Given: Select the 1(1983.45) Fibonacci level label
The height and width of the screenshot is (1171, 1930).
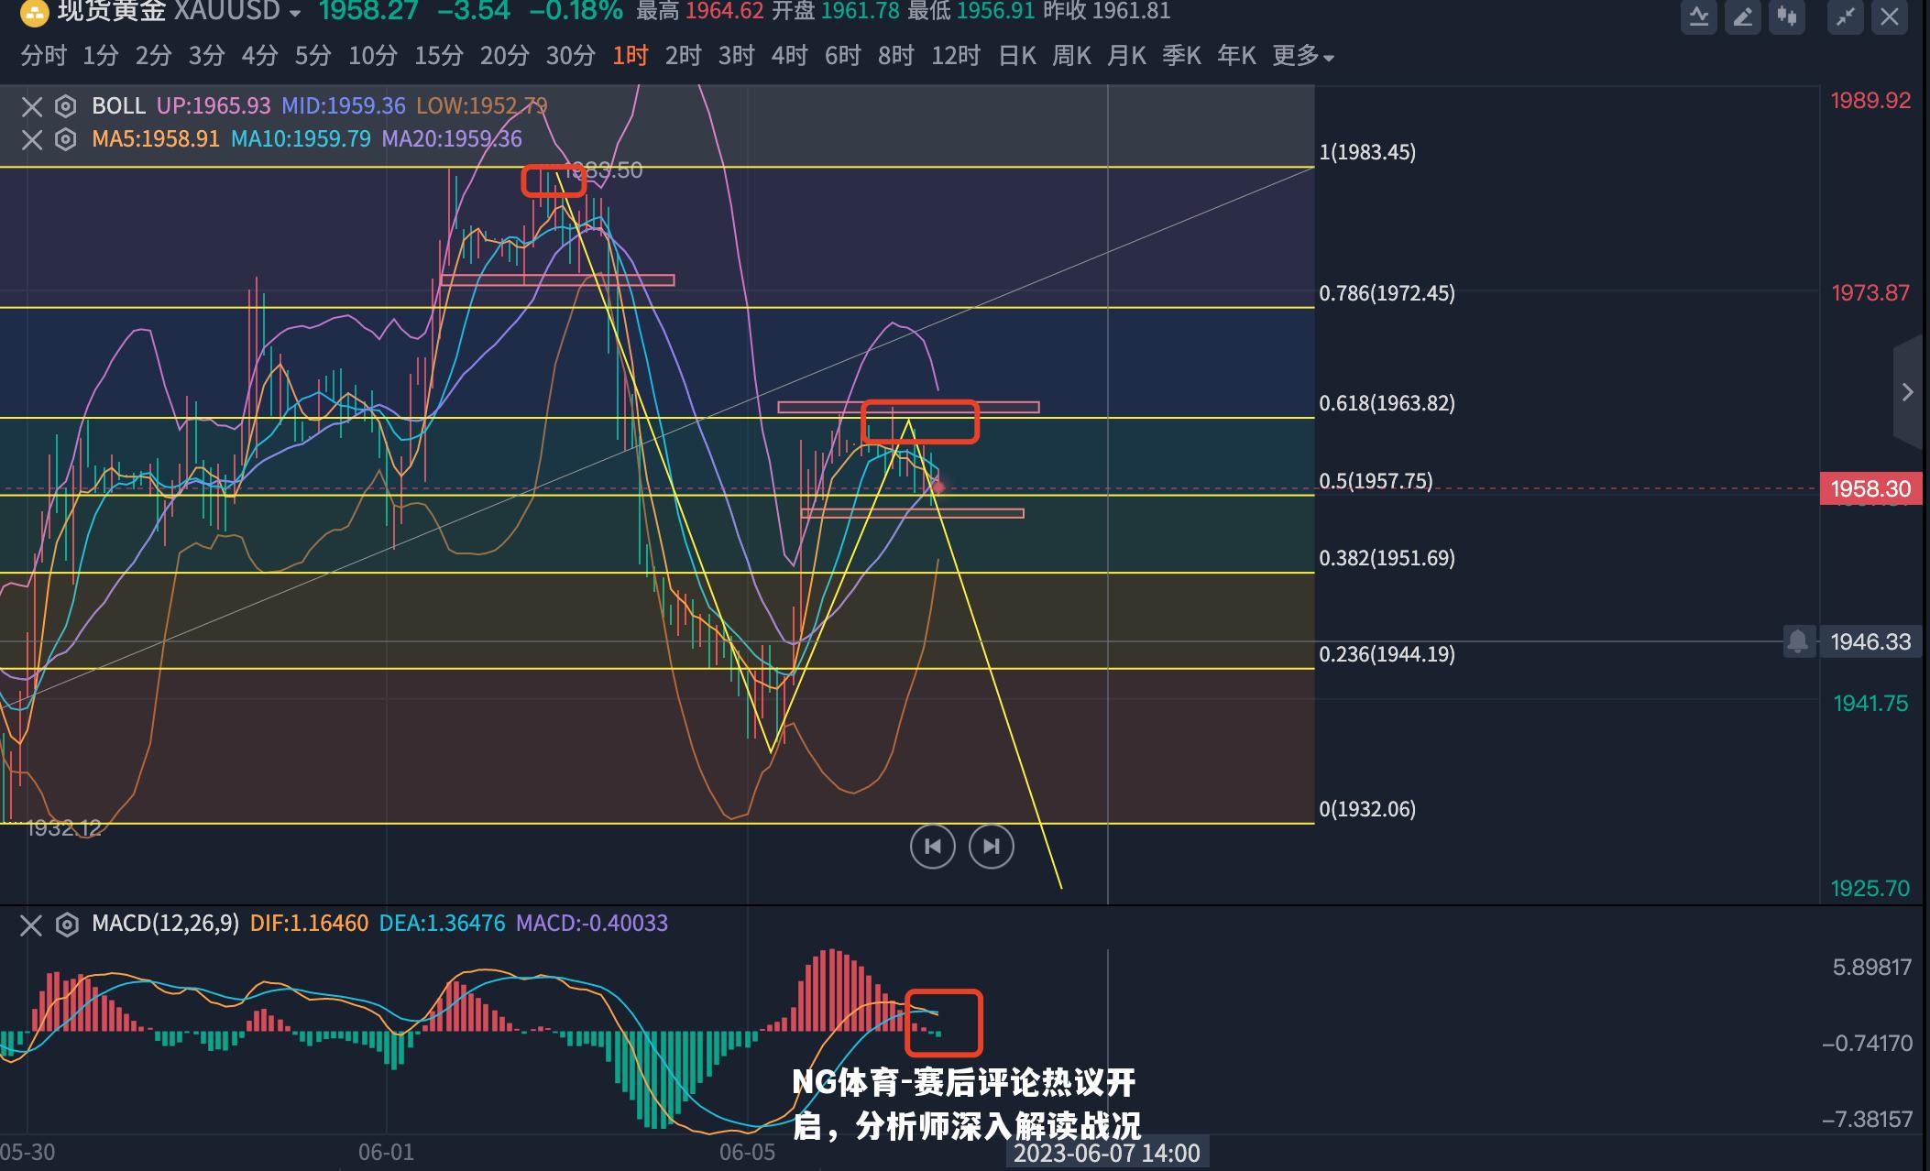Looking at the screenshot, I should [x=1367, y=152].
